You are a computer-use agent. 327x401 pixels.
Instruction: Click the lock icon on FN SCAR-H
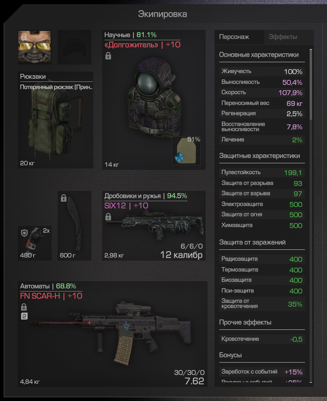(x=24, y=306)
